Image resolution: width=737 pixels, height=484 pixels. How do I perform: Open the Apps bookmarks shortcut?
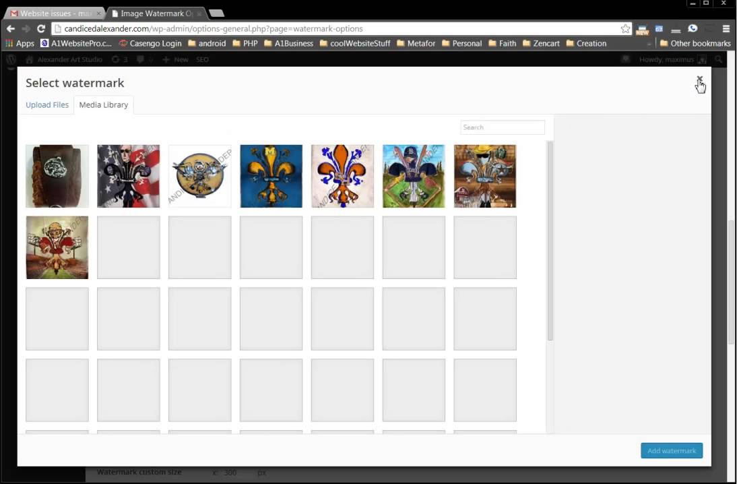pyautogui.click(x=20, y=43)
